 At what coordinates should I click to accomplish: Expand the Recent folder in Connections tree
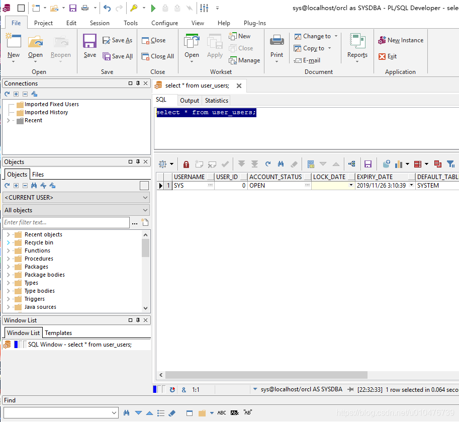(8, 120)
